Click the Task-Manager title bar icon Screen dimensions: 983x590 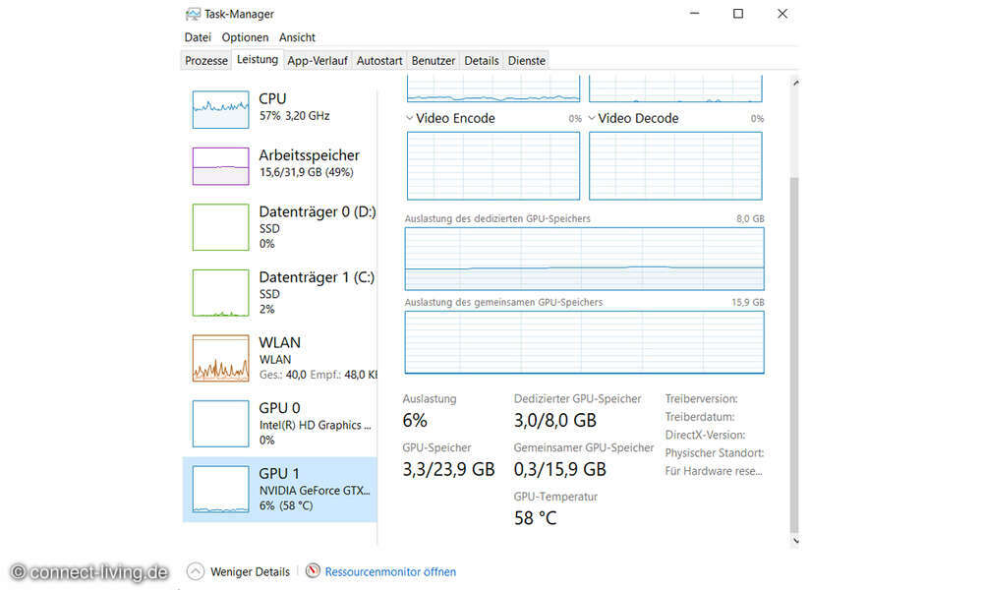click(193, 14)
